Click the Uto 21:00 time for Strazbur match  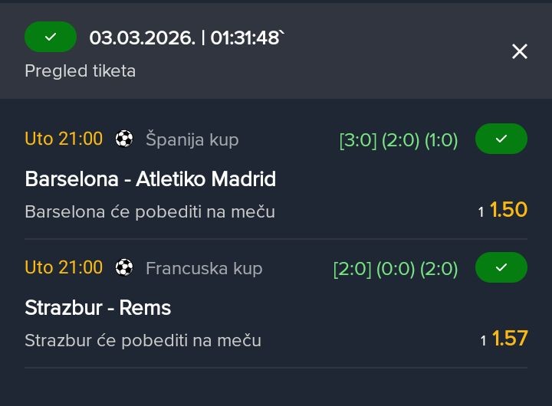[x=64, y=268]
